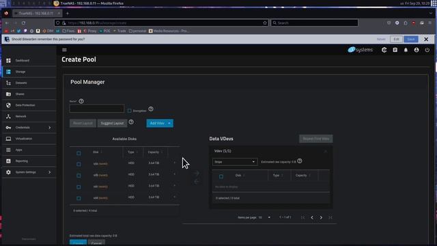Check the sdd disk row checkbox
Viewport: 437px width, 246px height.
[79, 198]
